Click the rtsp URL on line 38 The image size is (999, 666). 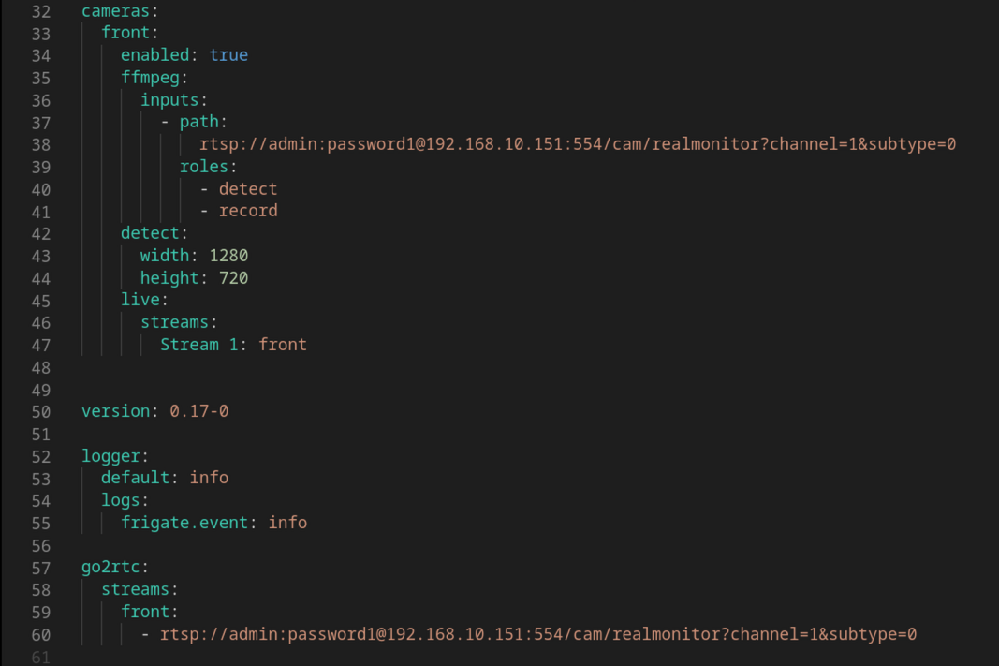[578, 144]
